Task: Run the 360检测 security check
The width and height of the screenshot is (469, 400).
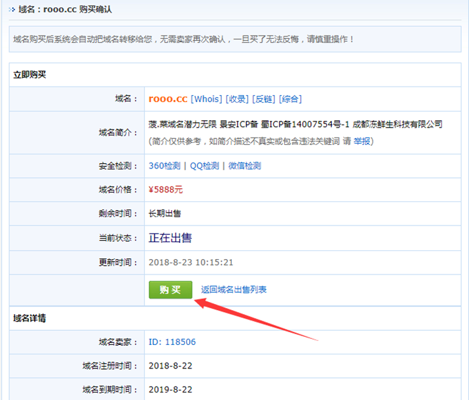Action: tap(165, 166)
